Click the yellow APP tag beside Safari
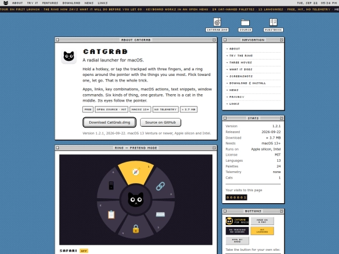 [x=84, y=251]
